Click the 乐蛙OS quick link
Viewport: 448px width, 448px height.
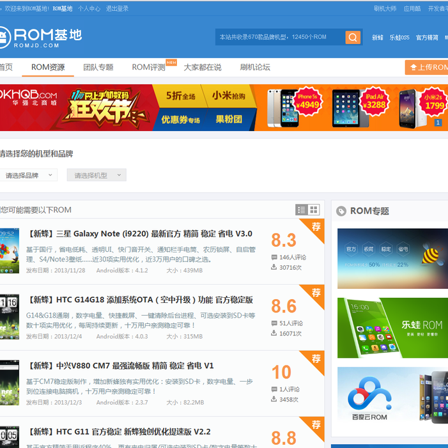(x=399, y=38)
